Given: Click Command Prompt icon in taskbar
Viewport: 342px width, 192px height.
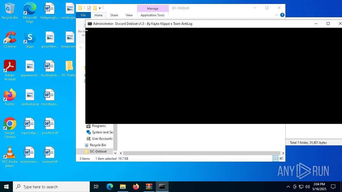Looking at the screenshot, I should point(162,187).
